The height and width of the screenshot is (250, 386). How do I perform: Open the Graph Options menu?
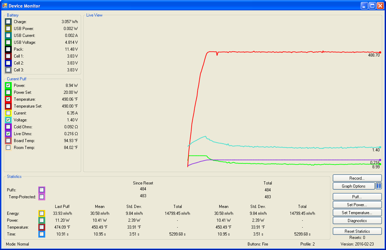tap(354, 186)
